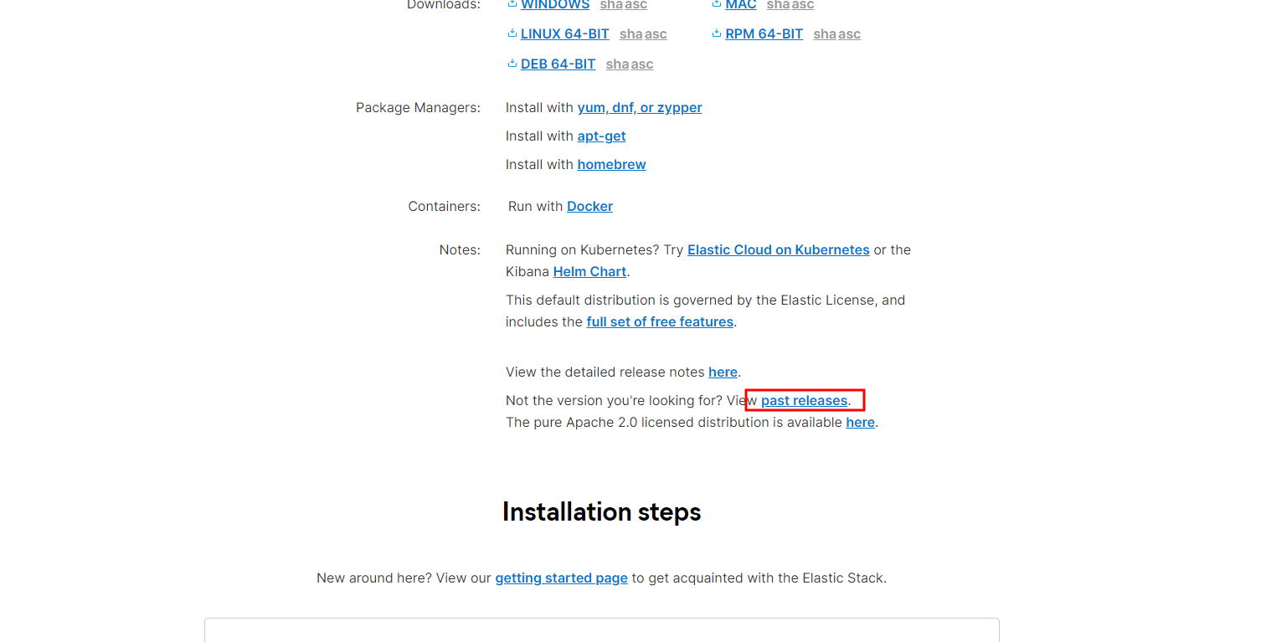Open the apt-get install instructions
The image size is (1266, 642).
click(602, 136)
